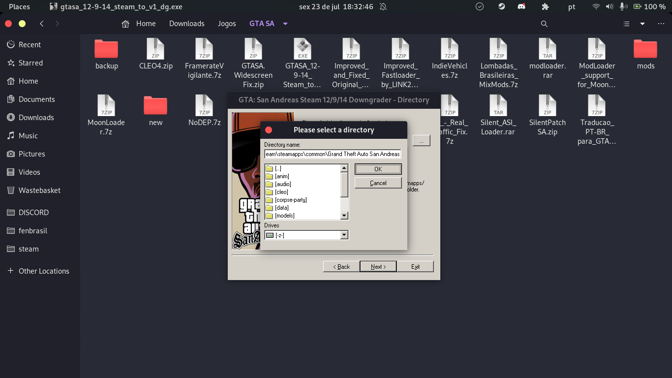Select the IndieVehicles.7z archive
Viewport: 672px width, 378px height.
(x=450, y=59)
